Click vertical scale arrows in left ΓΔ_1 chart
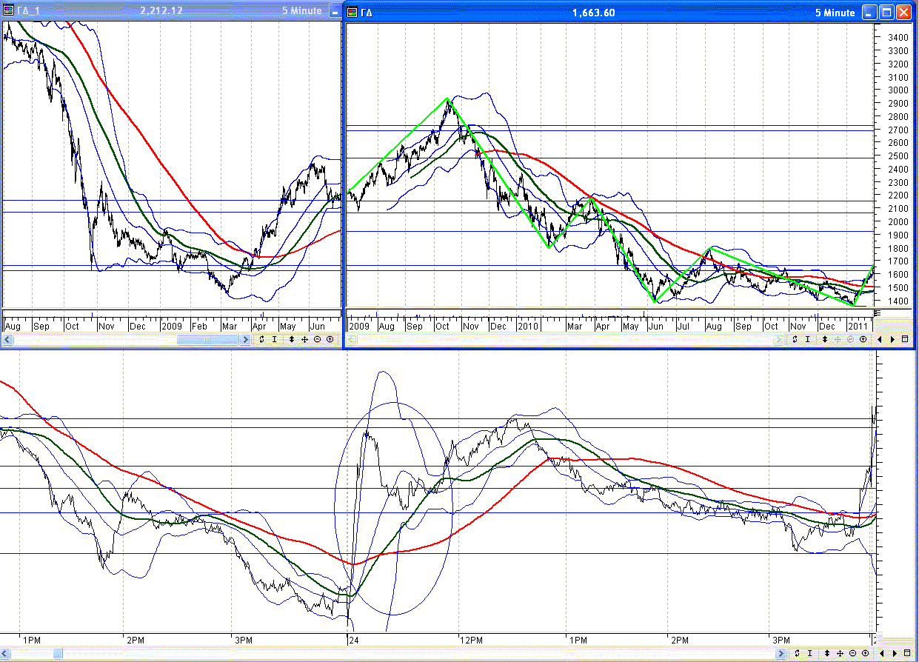Image resolution: width=919 pixels, height=662 pixels. coord(292,339)
